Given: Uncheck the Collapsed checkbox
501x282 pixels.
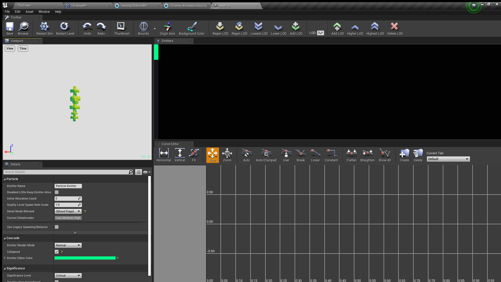Looking at the screenshot, I should click(x=57, y=252).
